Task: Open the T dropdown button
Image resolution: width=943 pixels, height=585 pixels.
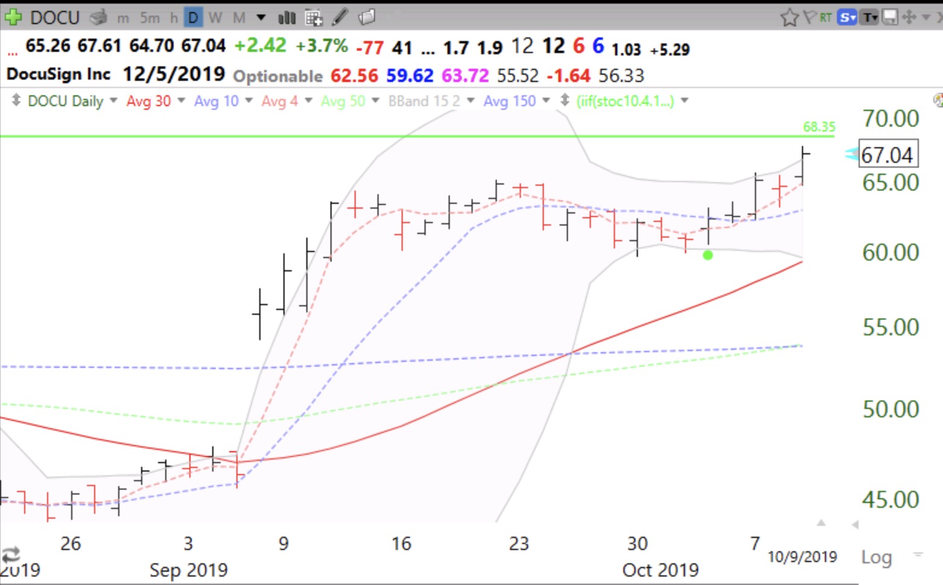Action: coord(869,17)
